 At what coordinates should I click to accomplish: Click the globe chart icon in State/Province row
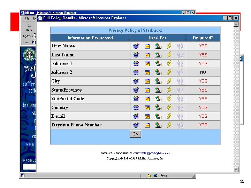pyautogui.click(x=158, y=90)
